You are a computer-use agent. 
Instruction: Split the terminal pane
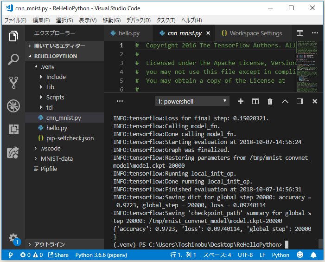tap(255, 101)
